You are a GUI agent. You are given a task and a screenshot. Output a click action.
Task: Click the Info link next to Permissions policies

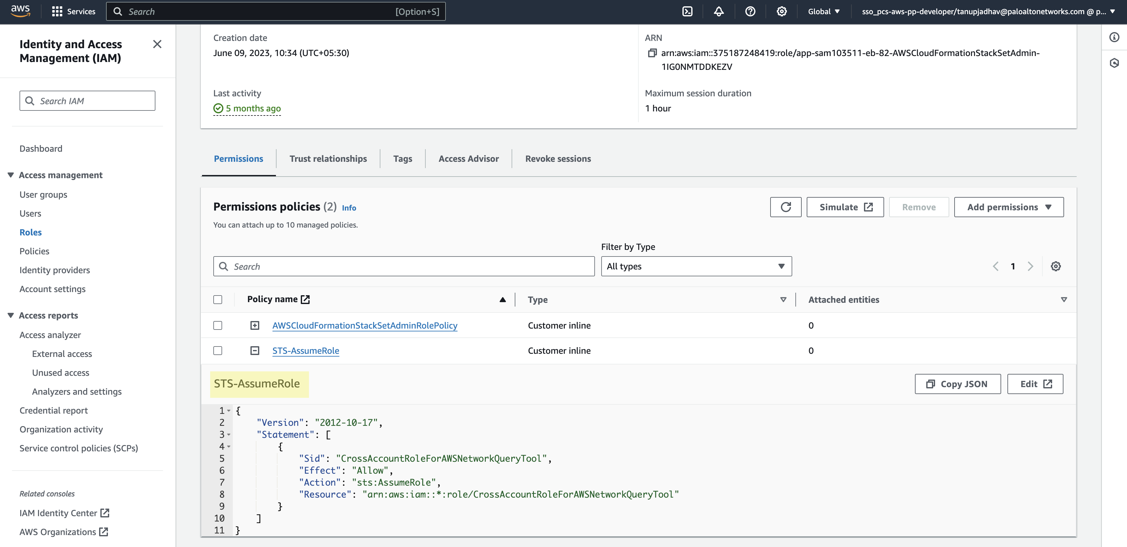[x=349, y=208]
